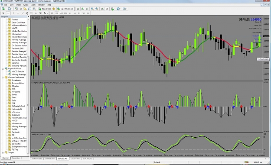Collapse the Expert Advisors tree node
This screenshot has width=271, height=165.
coord(3,69)
